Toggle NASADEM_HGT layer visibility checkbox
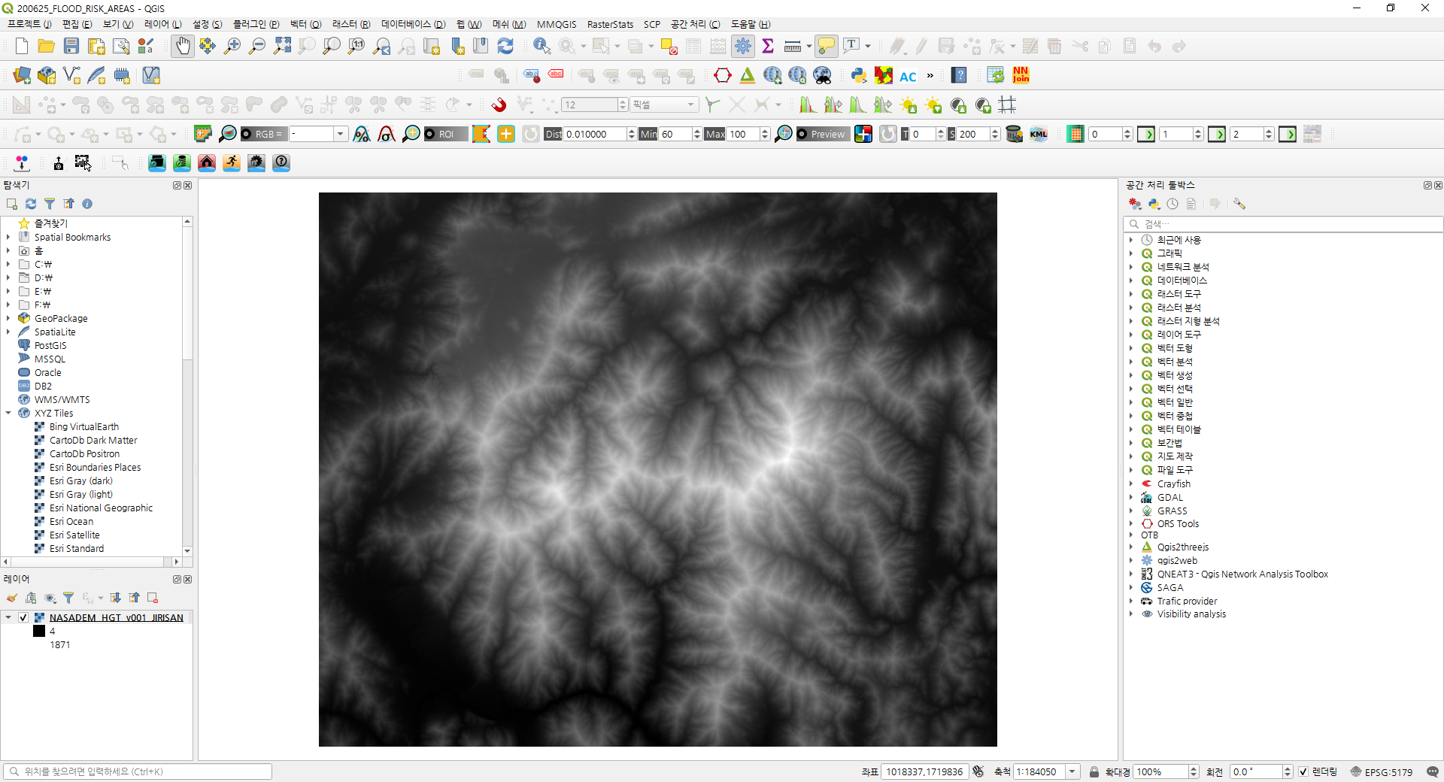This screenshot has height=782, width=1444. (x=23, y=617)
